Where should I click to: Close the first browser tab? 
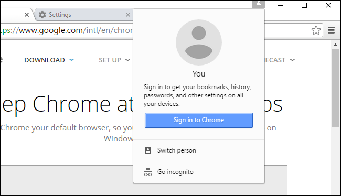pos(27,15)
